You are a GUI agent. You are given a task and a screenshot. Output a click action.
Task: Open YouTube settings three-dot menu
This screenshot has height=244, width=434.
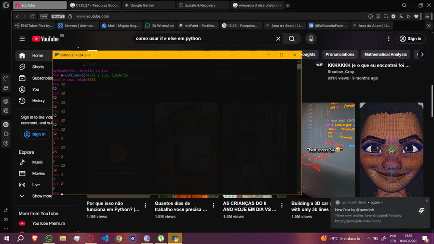[x=389, y=39]
